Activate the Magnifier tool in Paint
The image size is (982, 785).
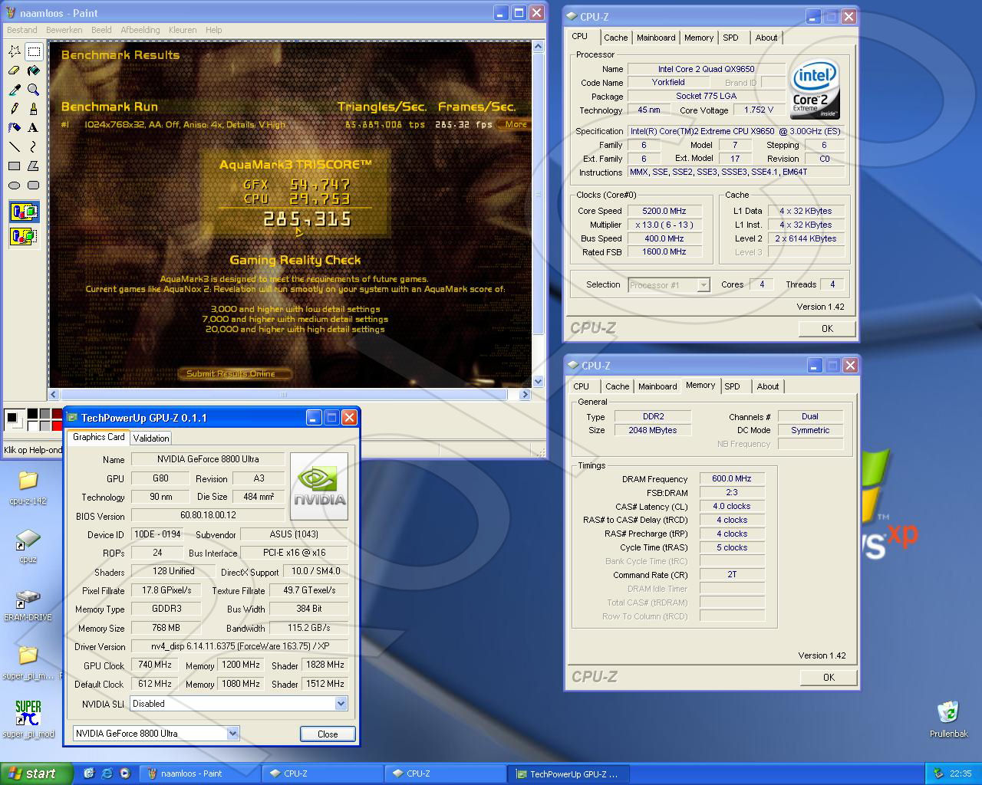34,90
